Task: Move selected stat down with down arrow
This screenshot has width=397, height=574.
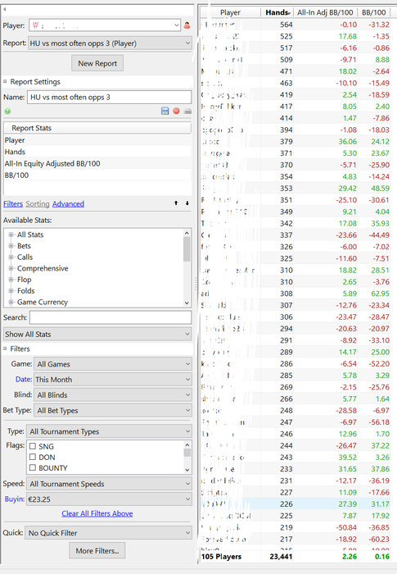Action: click(x=187, y=203)
